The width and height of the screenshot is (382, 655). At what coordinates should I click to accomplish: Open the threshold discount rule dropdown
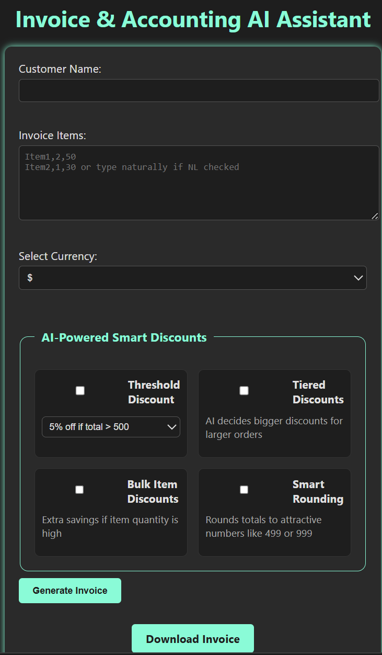point(110,426)
